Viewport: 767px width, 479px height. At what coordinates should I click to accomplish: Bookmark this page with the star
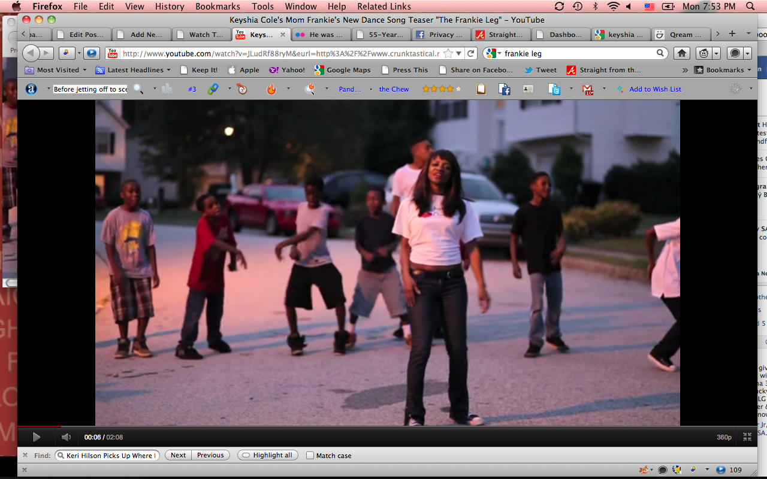point(448,53)
